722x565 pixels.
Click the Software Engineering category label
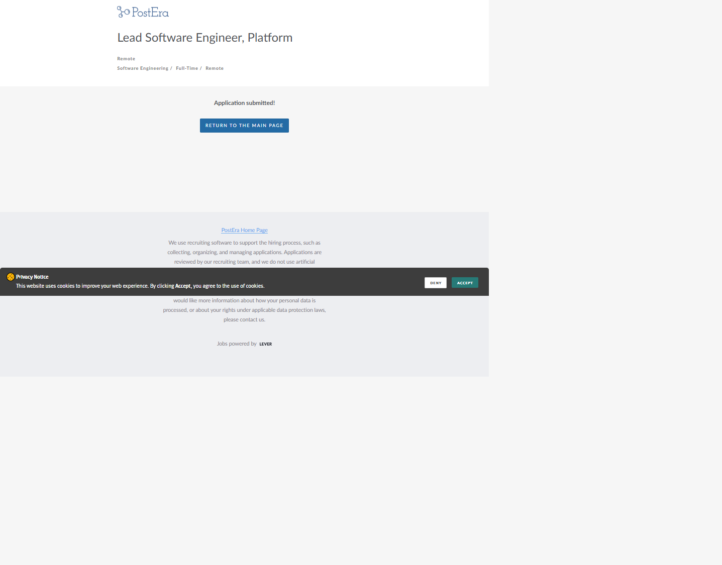click(x=143, y=68)
